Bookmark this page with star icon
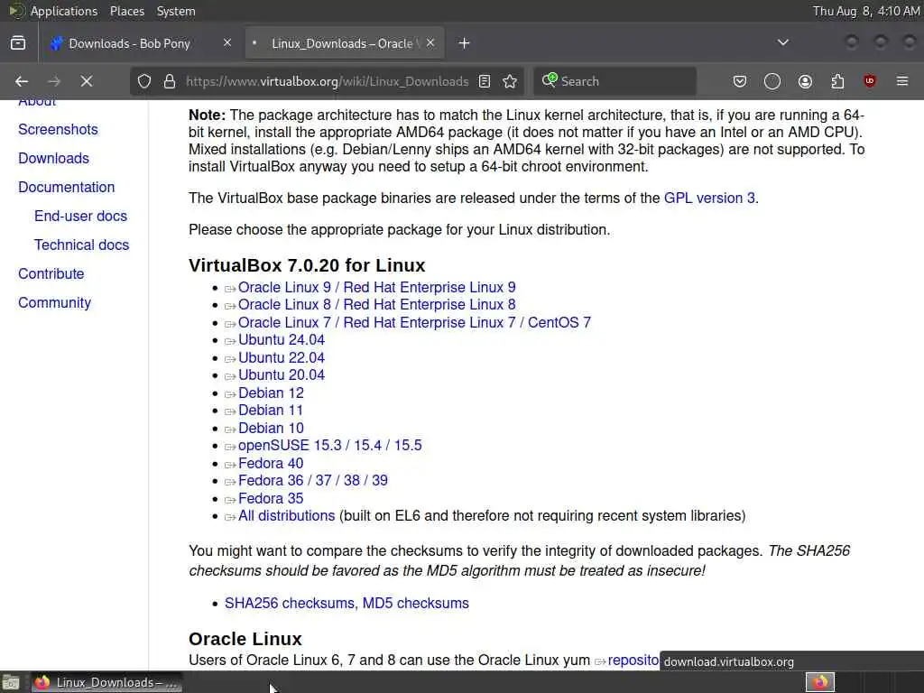The height and width of the screenshot is (693, 924). [511, 81]
